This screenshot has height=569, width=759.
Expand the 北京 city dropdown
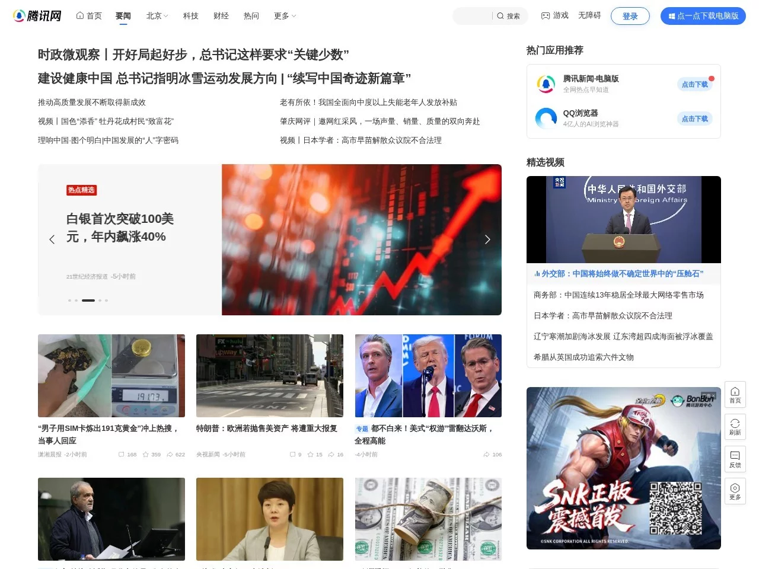pos(157,16)
